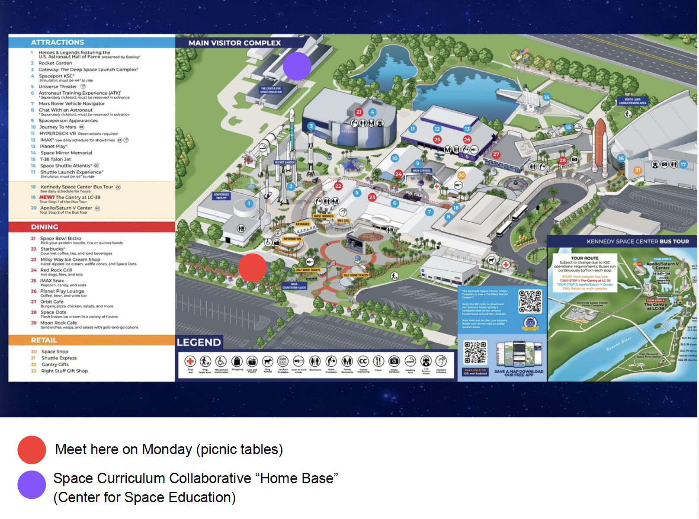Select the Cash-to-Card Kiosks legend icon
Image resolution: width=699 pixels, height=519 pixels.
click(x=298, y=361)
